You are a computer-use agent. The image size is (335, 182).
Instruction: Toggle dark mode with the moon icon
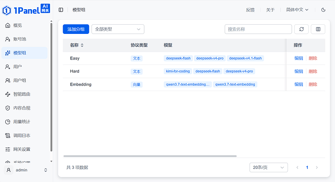point(323,10)
